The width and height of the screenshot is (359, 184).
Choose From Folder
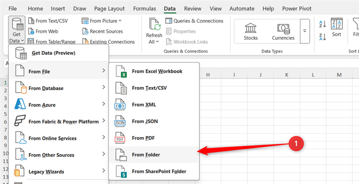point(154,155)
